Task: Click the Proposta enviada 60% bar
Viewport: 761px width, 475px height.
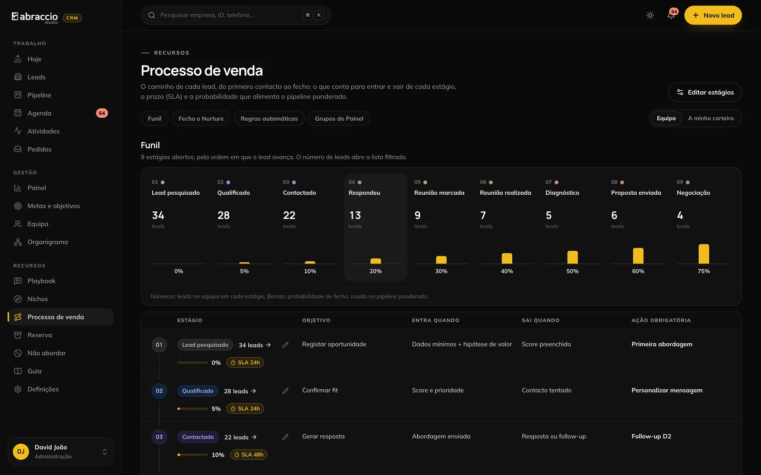Action: tap(638, 256)
